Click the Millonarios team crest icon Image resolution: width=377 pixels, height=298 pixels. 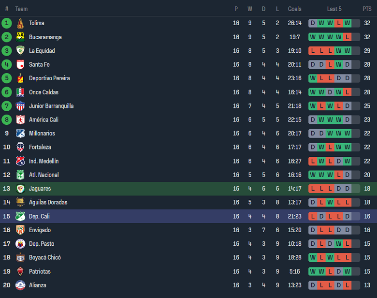coord(20,134)
